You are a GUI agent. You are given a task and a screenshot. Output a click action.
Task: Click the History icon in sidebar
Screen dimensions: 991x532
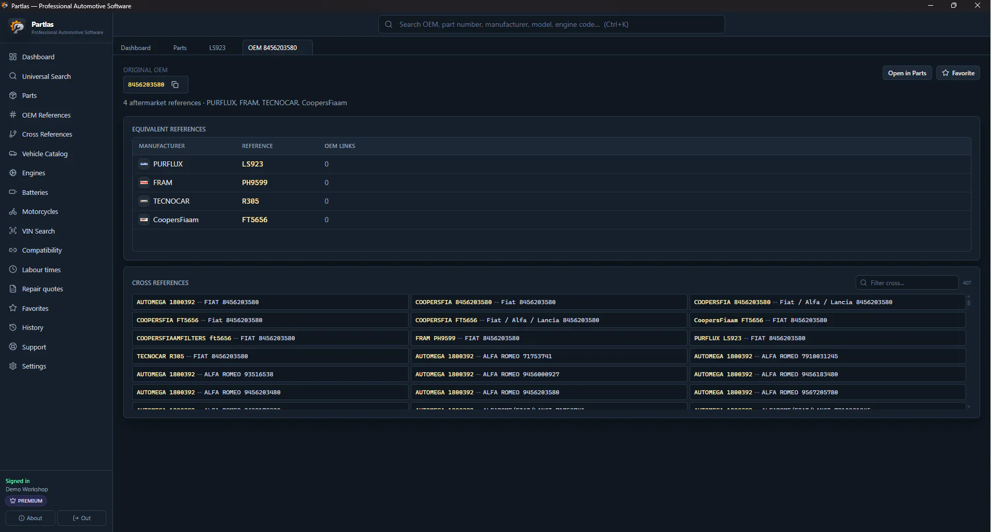[13, 327]
